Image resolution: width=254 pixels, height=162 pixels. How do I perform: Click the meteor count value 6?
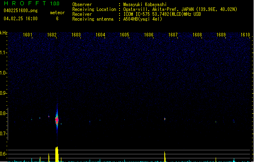tap(57, 19)
